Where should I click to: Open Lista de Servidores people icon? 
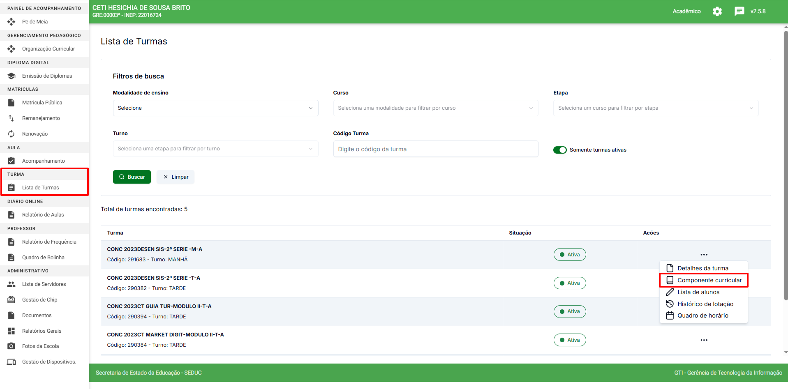tap(12, 284)
